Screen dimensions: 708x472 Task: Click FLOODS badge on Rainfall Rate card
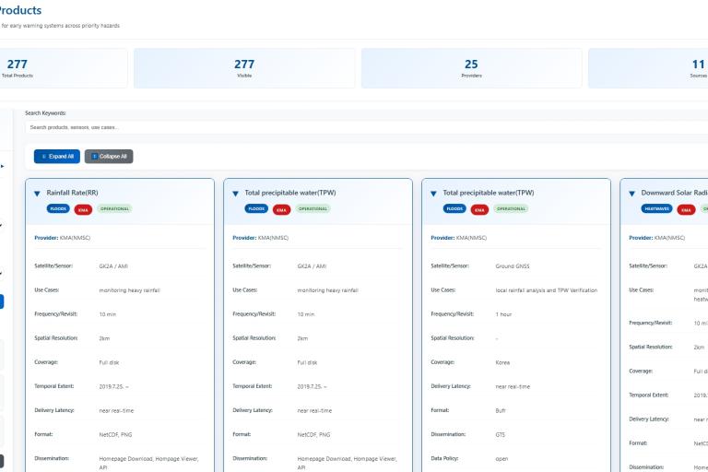57,209
